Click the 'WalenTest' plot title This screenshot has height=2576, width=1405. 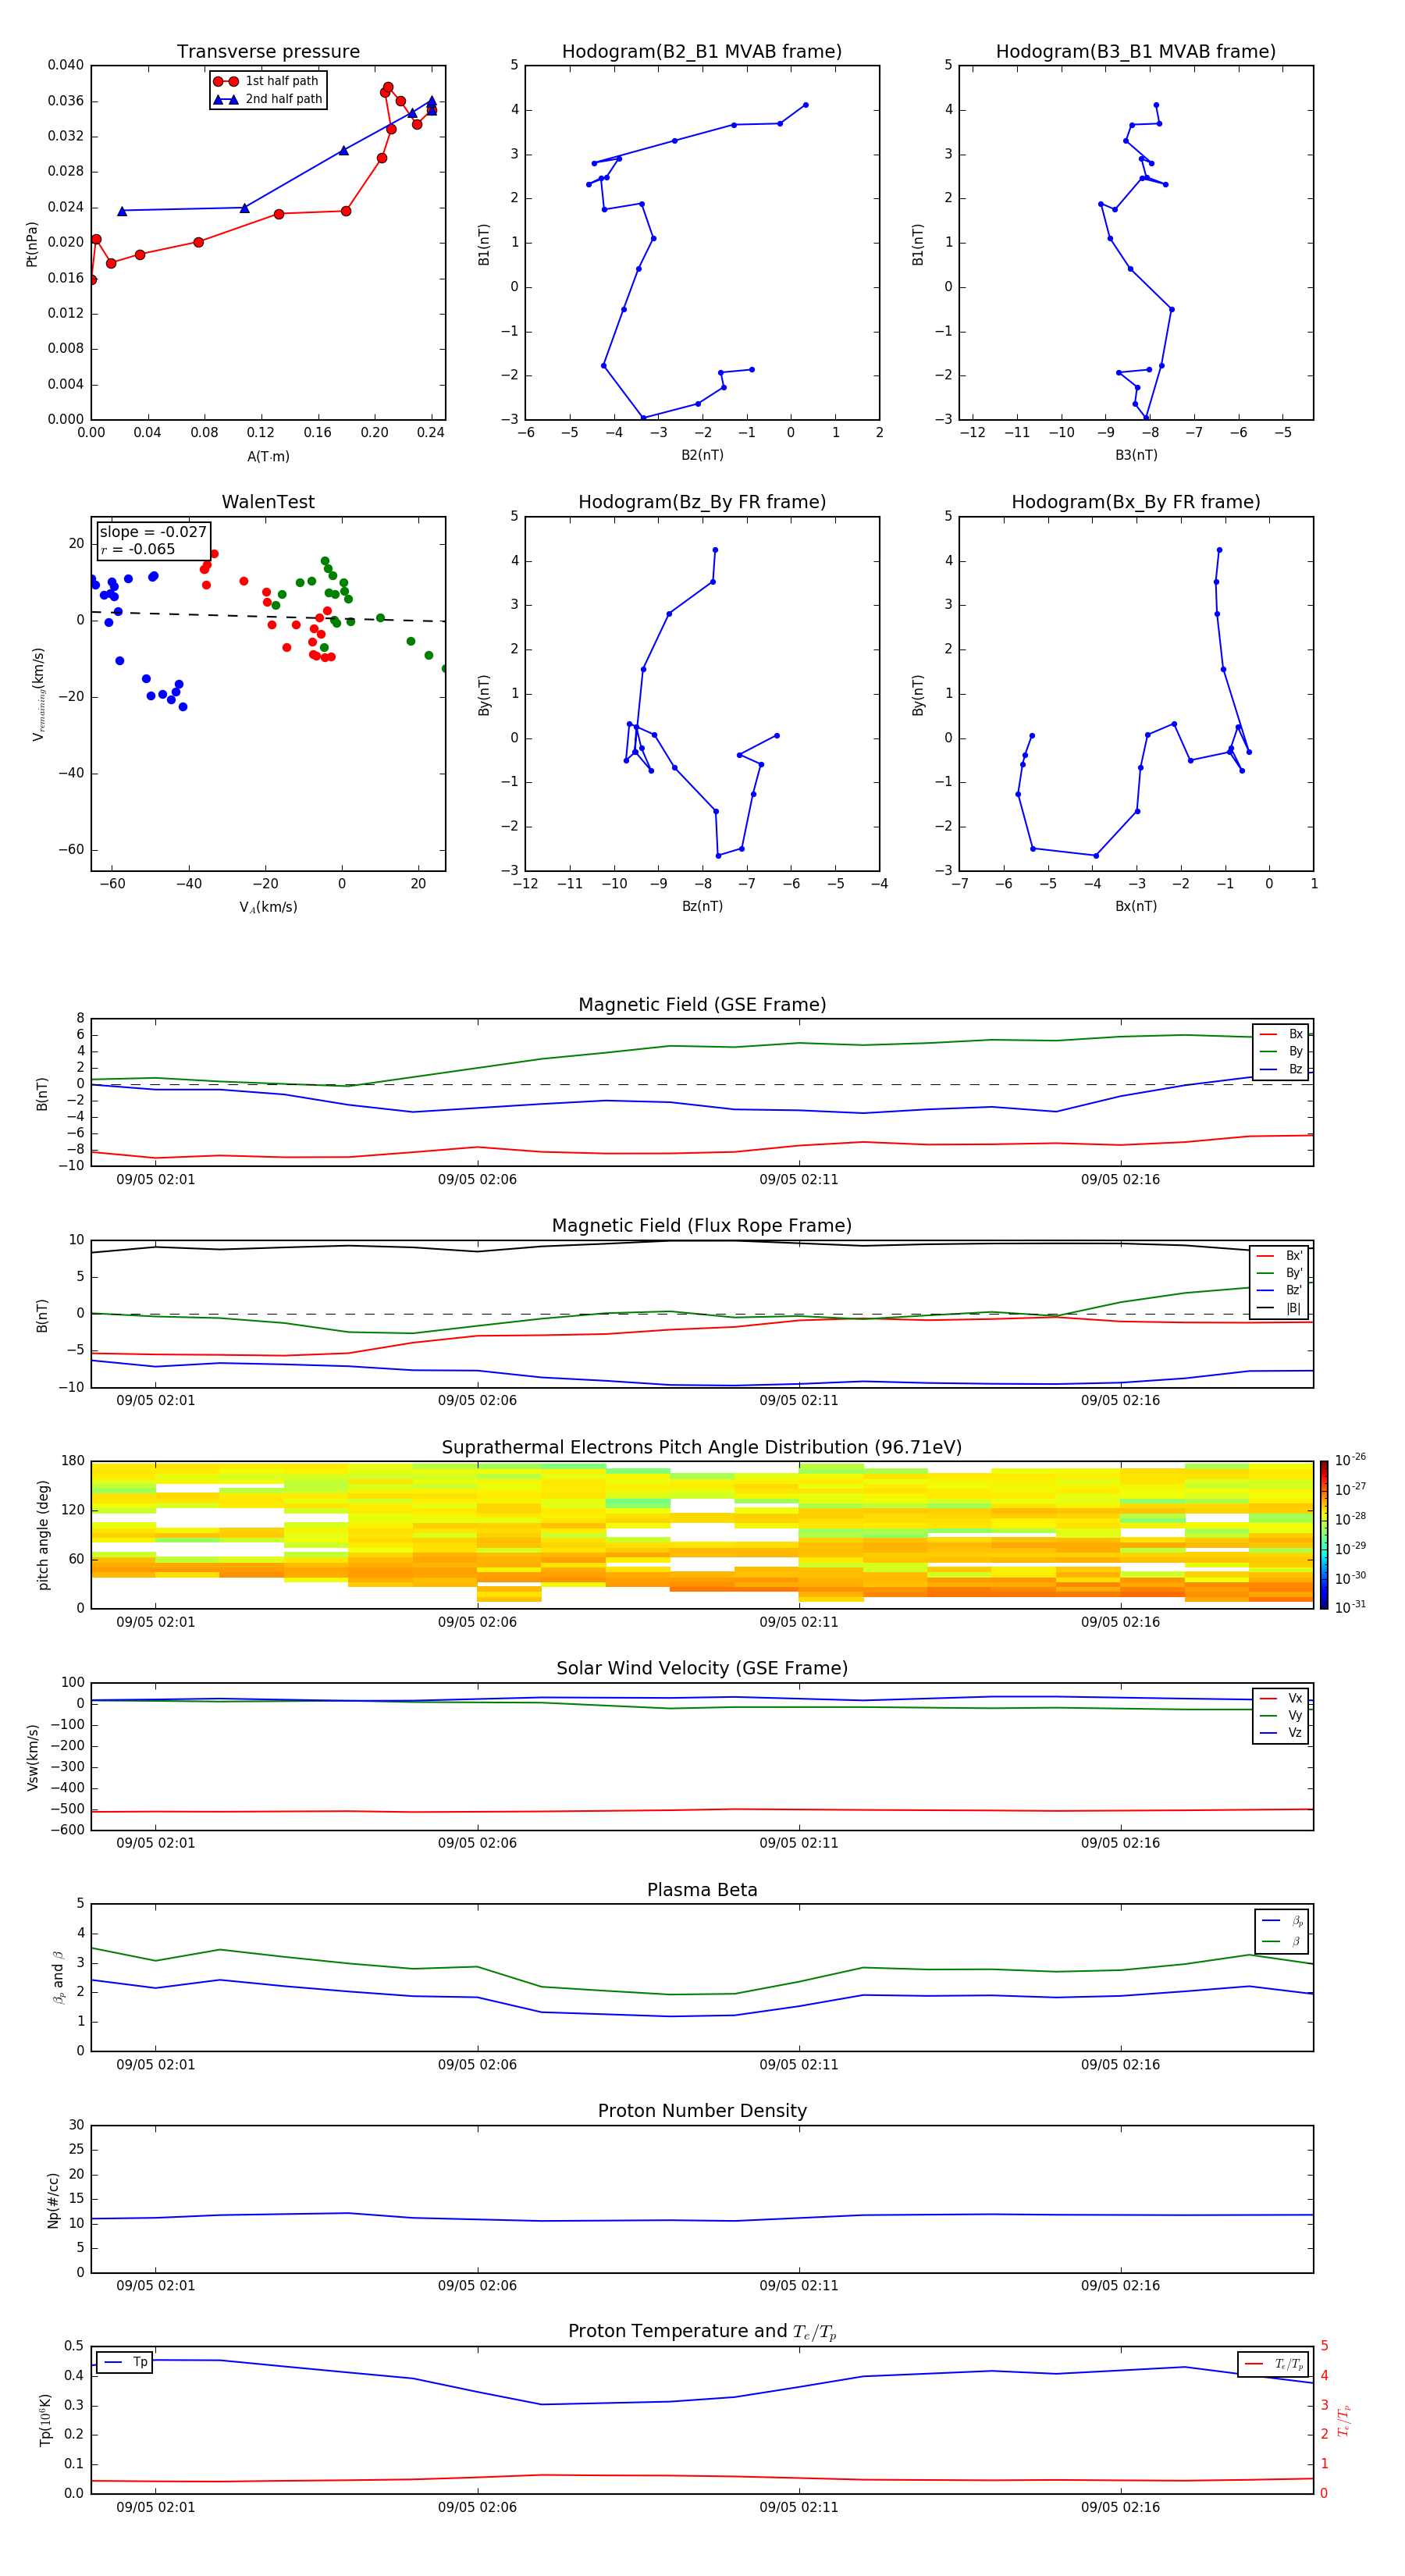268,502
